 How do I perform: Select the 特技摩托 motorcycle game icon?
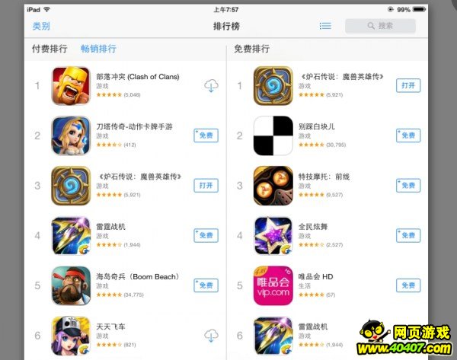pos(273,186)
